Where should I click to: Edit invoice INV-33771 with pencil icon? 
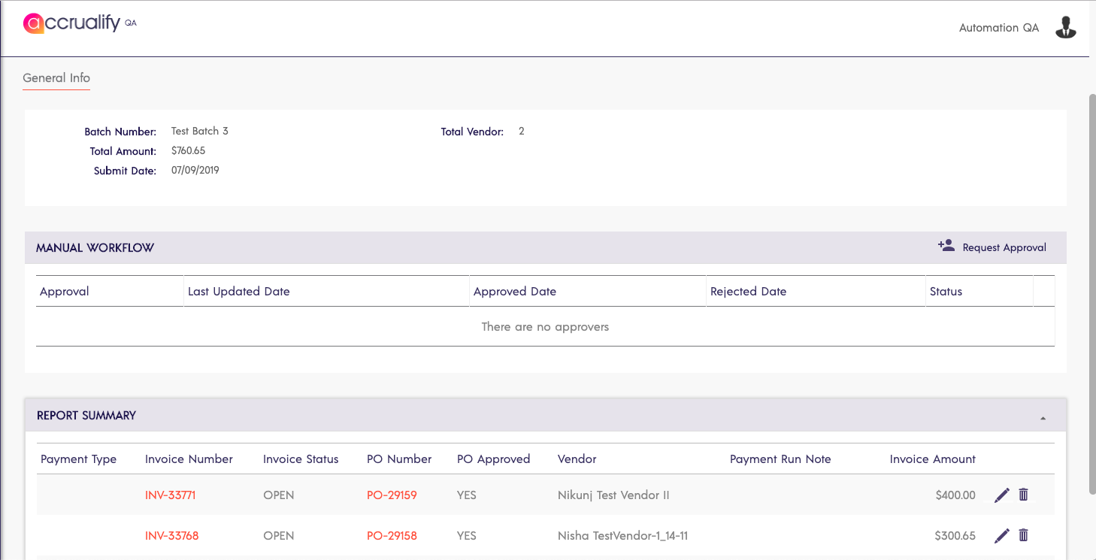tap(1002, 495)
